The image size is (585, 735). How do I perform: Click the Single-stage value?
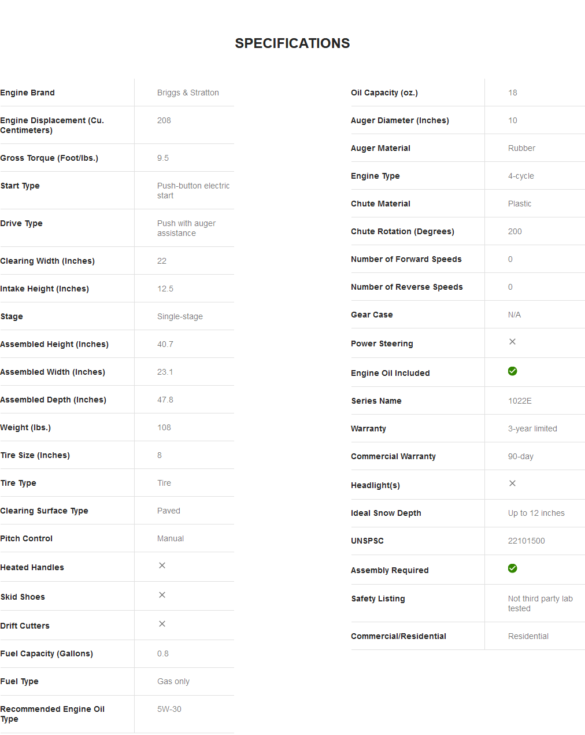point(180,316)
